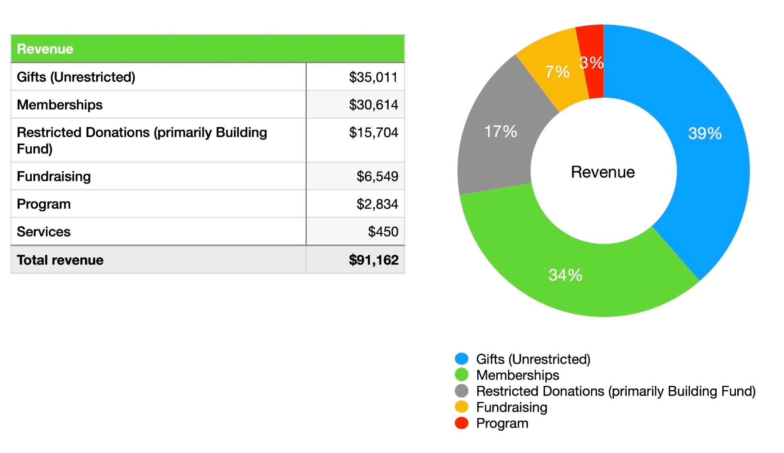The image size is (784, 453).
Task: Click the $35,011 value cell
Action: [374, 77]
